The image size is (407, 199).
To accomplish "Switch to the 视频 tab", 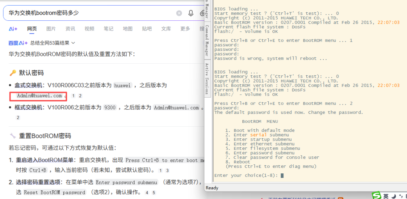I will pyautogui.click(x=89, y=29).
